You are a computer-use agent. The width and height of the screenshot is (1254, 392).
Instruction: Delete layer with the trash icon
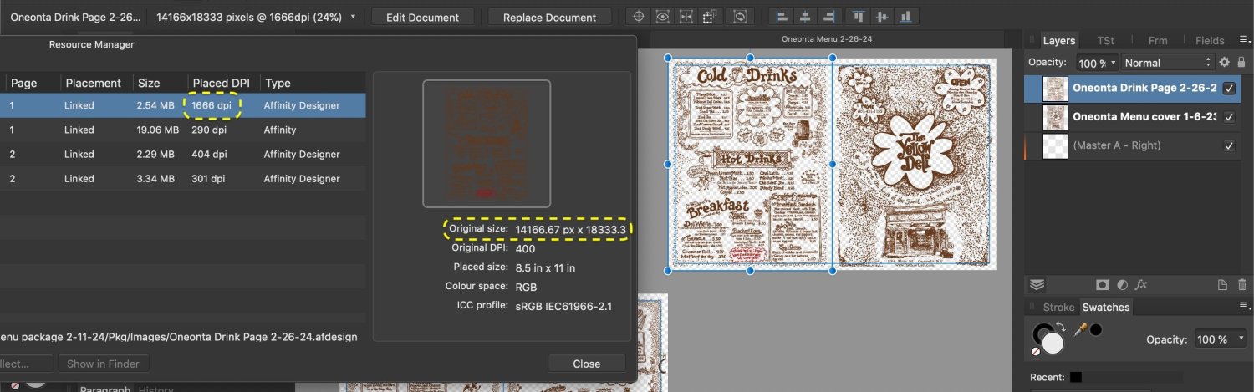[1242, 285]
